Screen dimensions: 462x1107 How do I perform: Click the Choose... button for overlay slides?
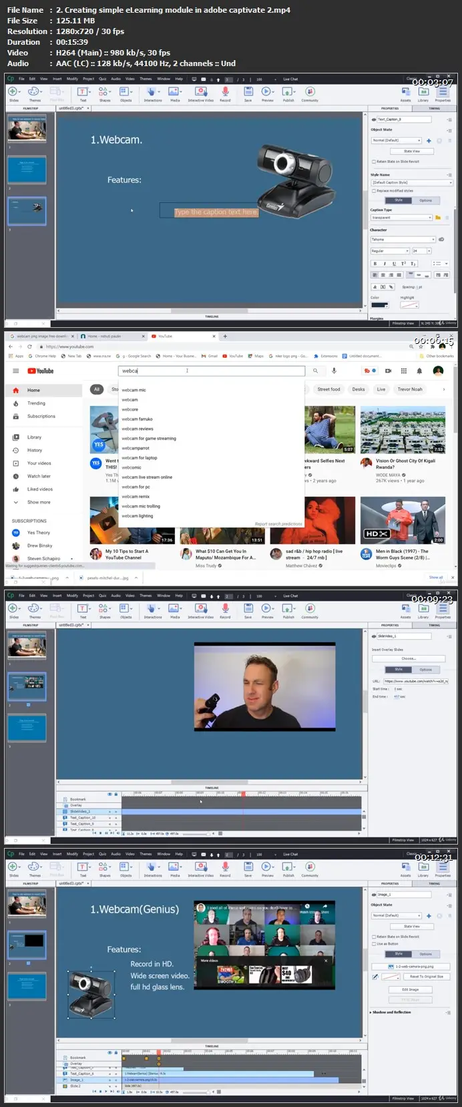point(409,658)
